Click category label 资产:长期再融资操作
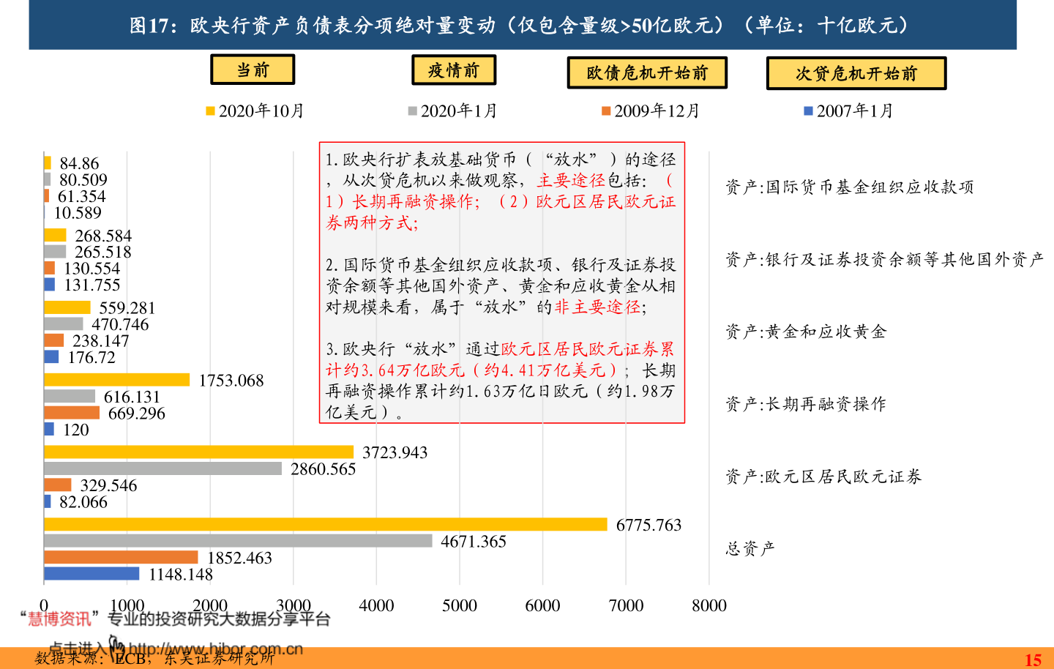The width and height of the screenshot is (1054, 669). [x=806, y=405]
